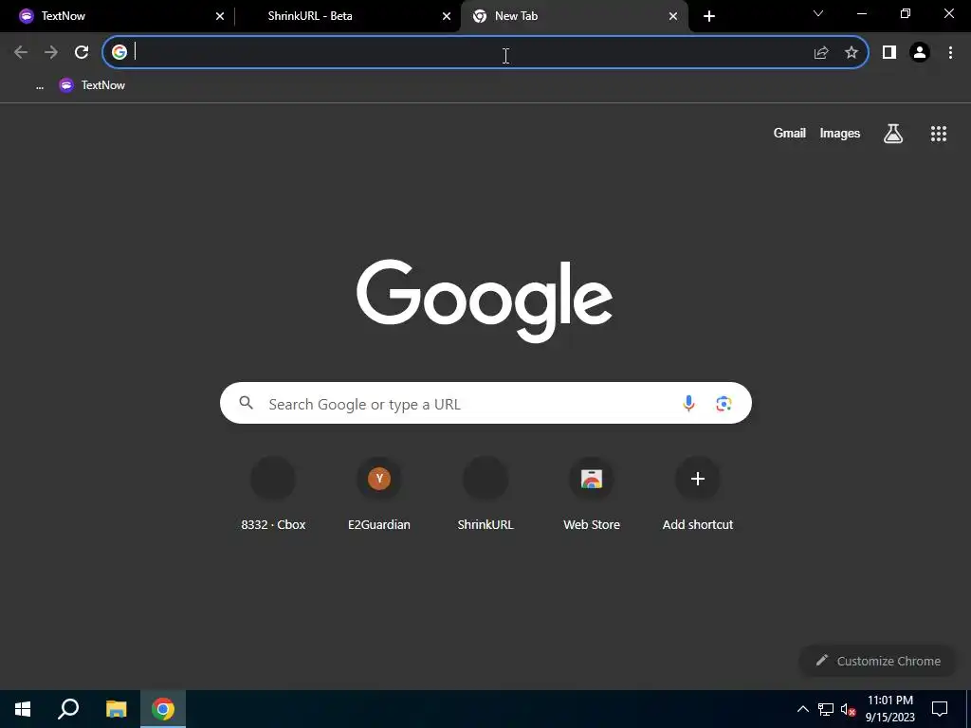Open the Web Store shortcut

pos(592,494)
